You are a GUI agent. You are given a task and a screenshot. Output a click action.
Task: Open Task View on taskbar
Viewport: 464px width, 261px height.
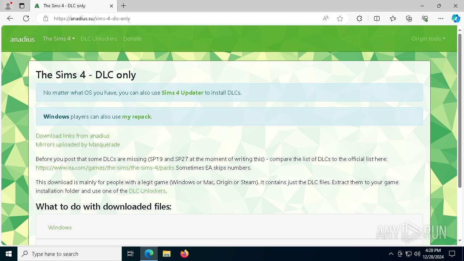[x=130, y=254]
